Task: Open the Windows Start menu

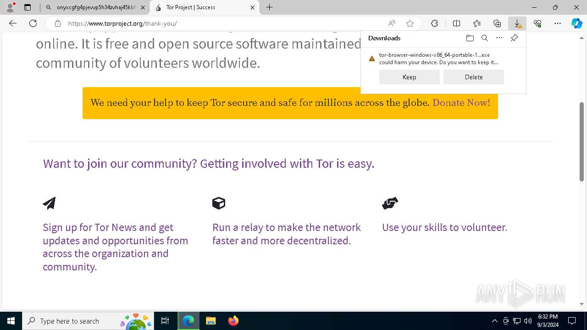Action: click(11, 321)
